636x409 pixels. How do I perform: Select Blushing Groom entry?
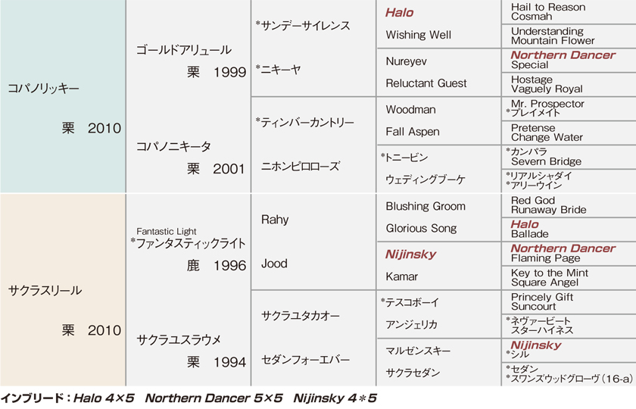(425, 206)
